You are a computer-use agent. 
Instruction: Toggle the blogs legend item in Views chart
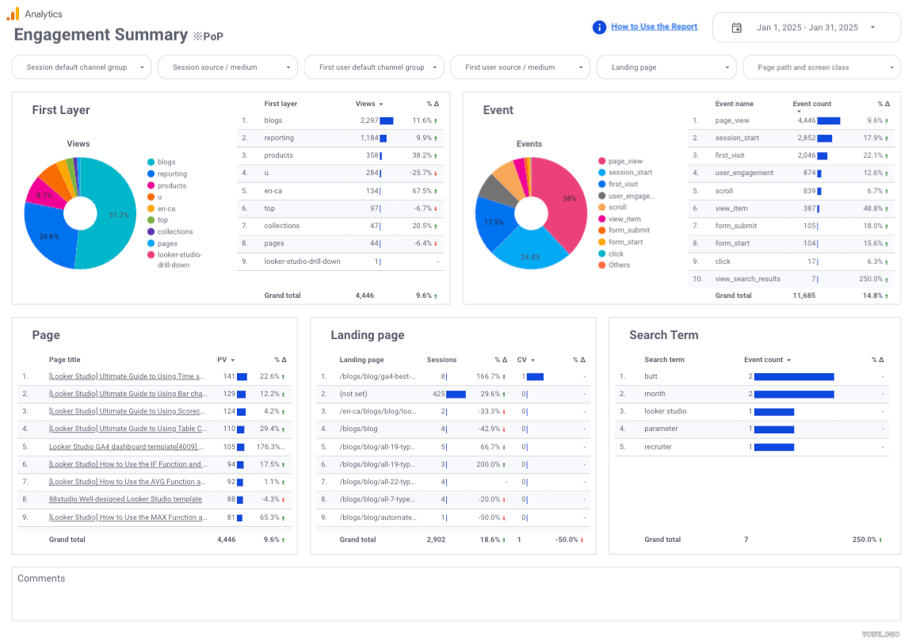[166, 162]
